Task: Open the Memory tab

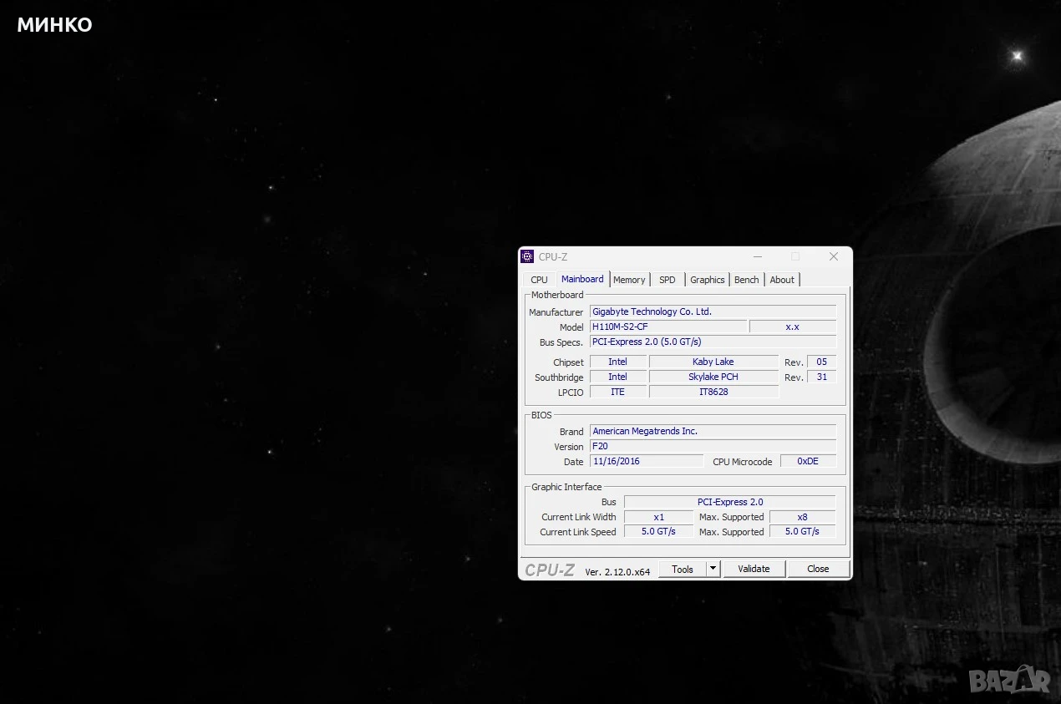Action: click(629, 280)
